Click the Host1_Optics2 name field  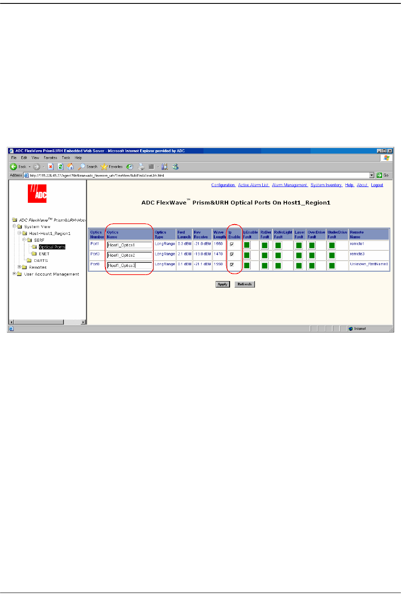point(130,255)
